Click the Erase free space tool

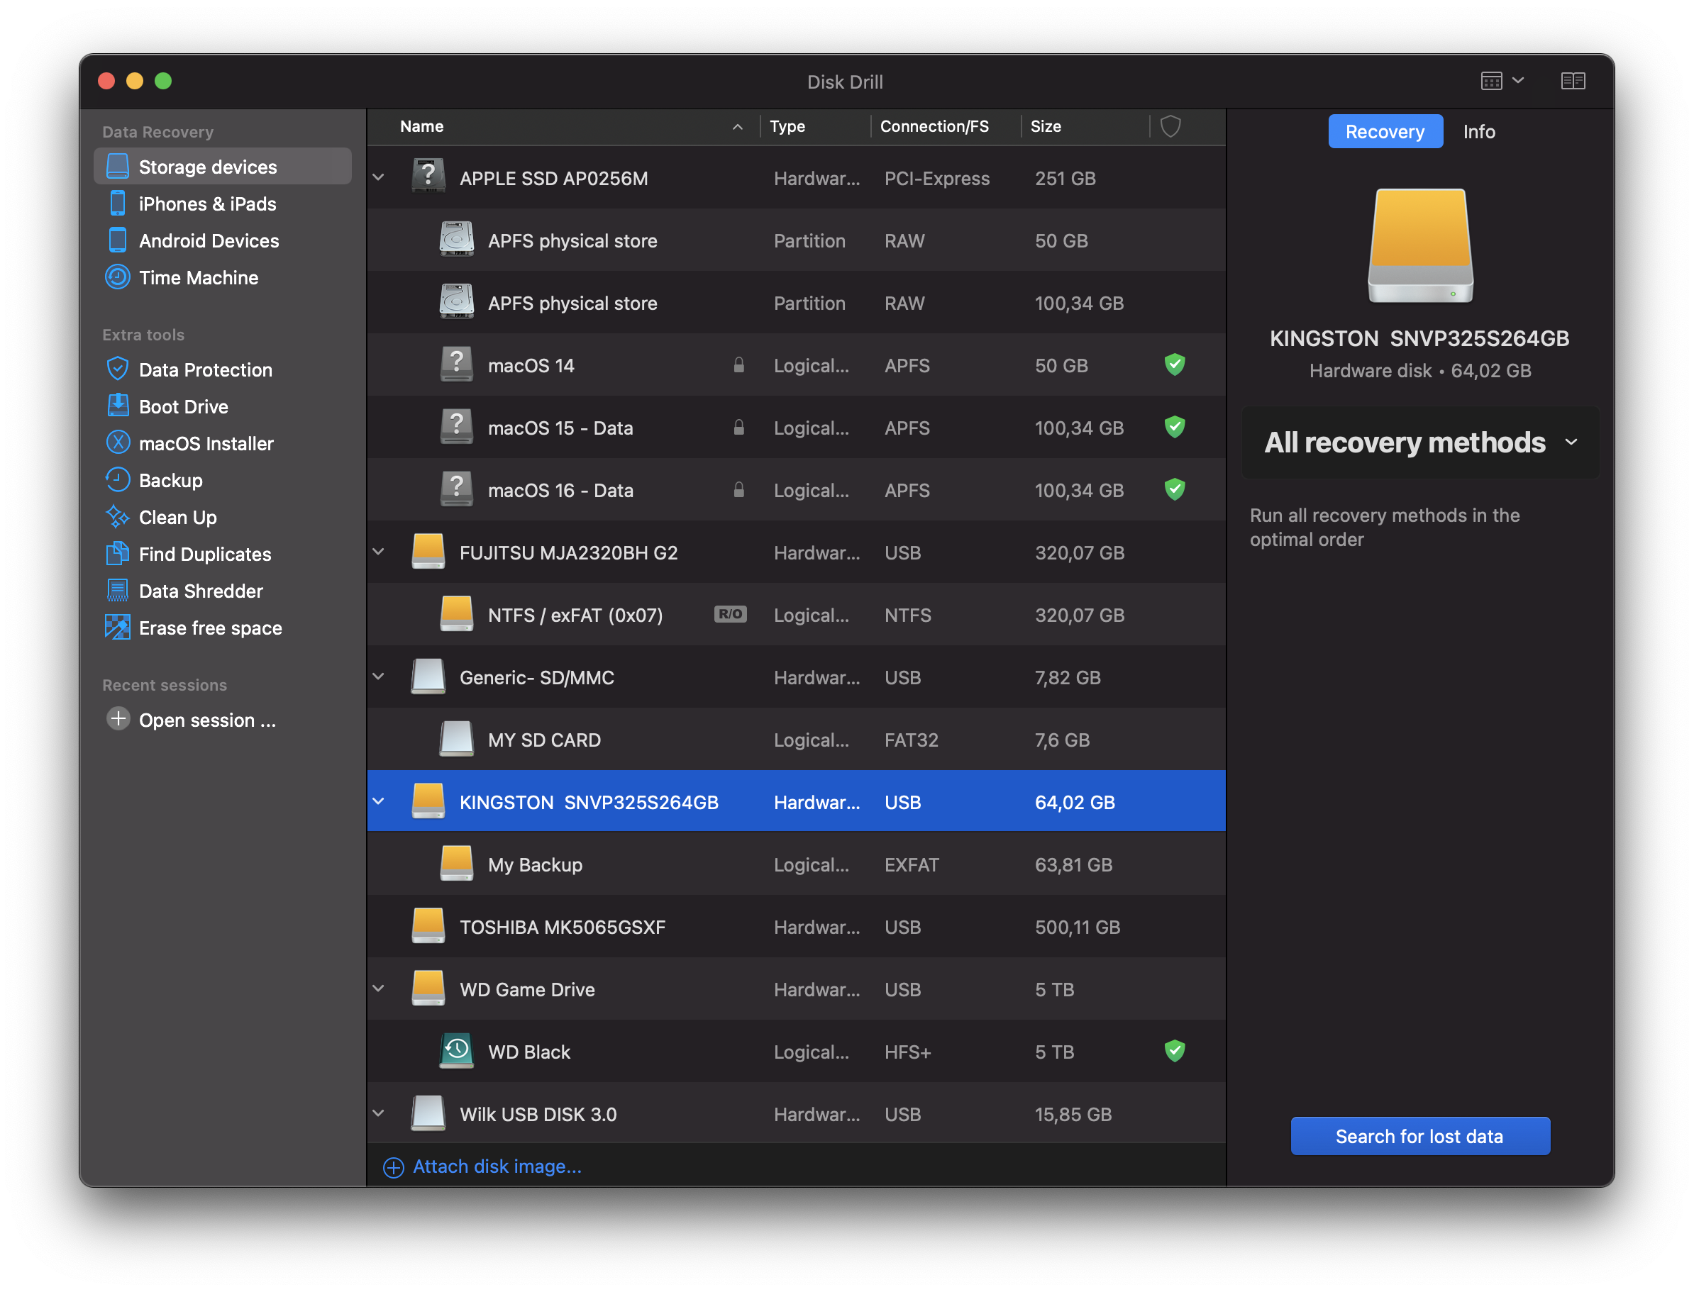click(x=209, y=628)
